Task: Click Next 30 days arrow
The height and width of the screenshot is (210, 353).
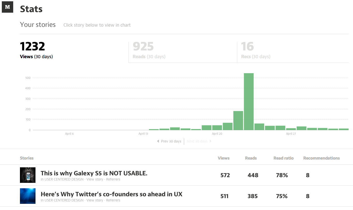Action: (x=210, y=141)
